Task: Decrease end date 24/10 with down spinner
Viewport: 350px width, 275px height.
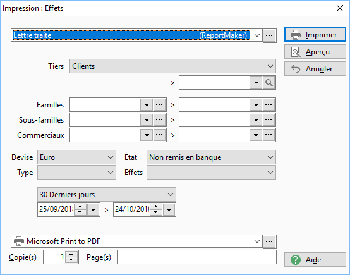Action: (156, 212)
